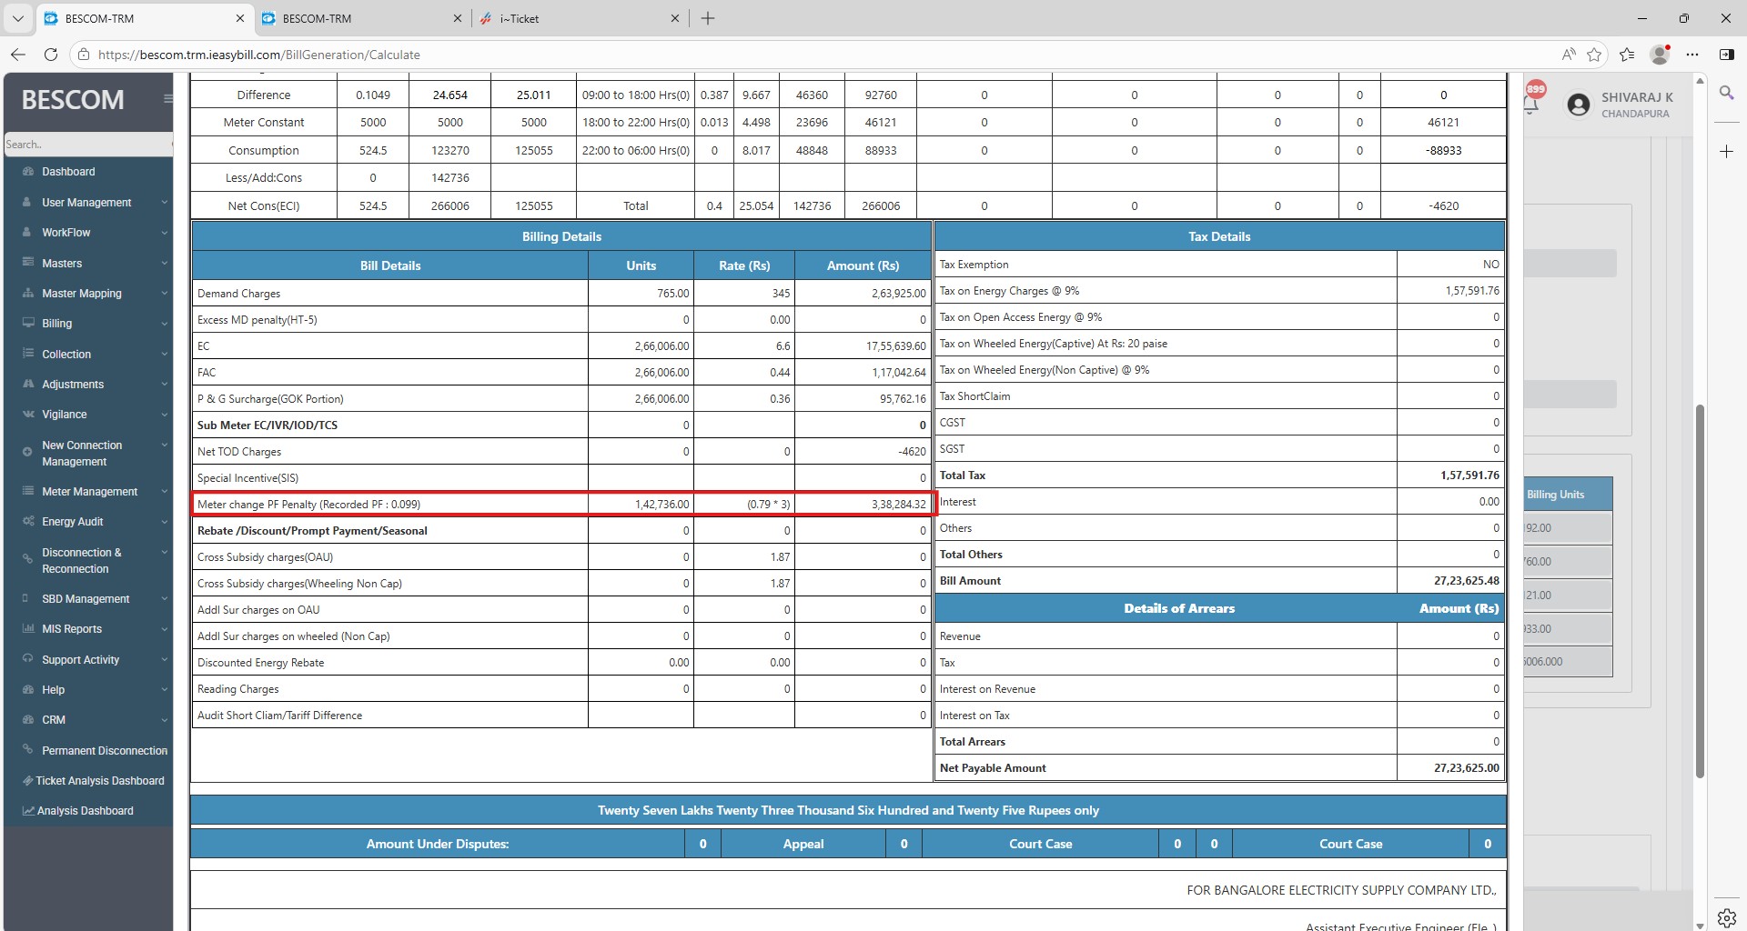Click the page vertical scrollbar

click(x=1699, y=591)
